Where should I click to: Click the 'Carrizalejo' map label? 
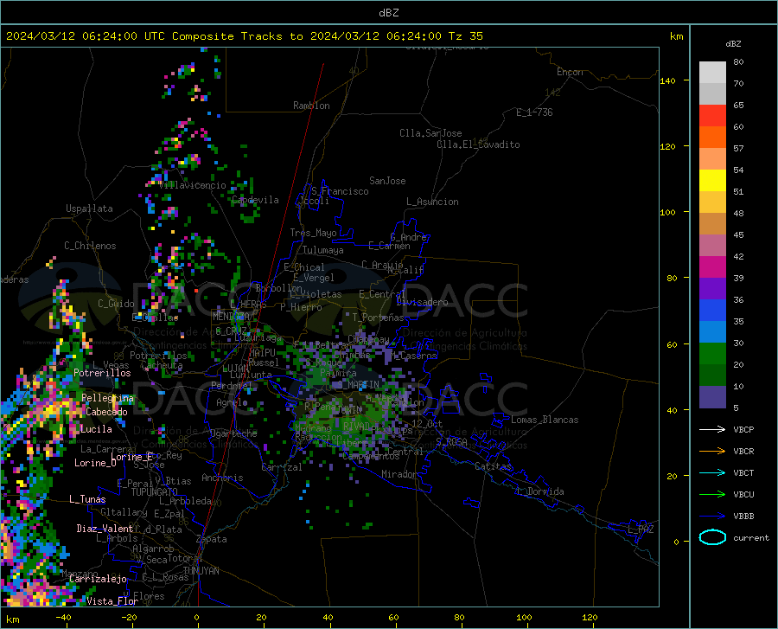pyautogui.click(x=98, y=579)
